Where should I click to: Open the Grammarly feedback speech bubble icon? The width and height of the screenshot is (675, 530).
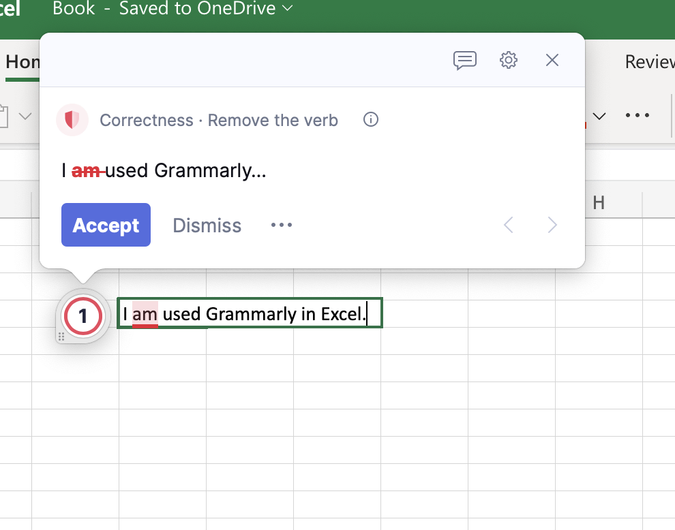tap(465, 60)
